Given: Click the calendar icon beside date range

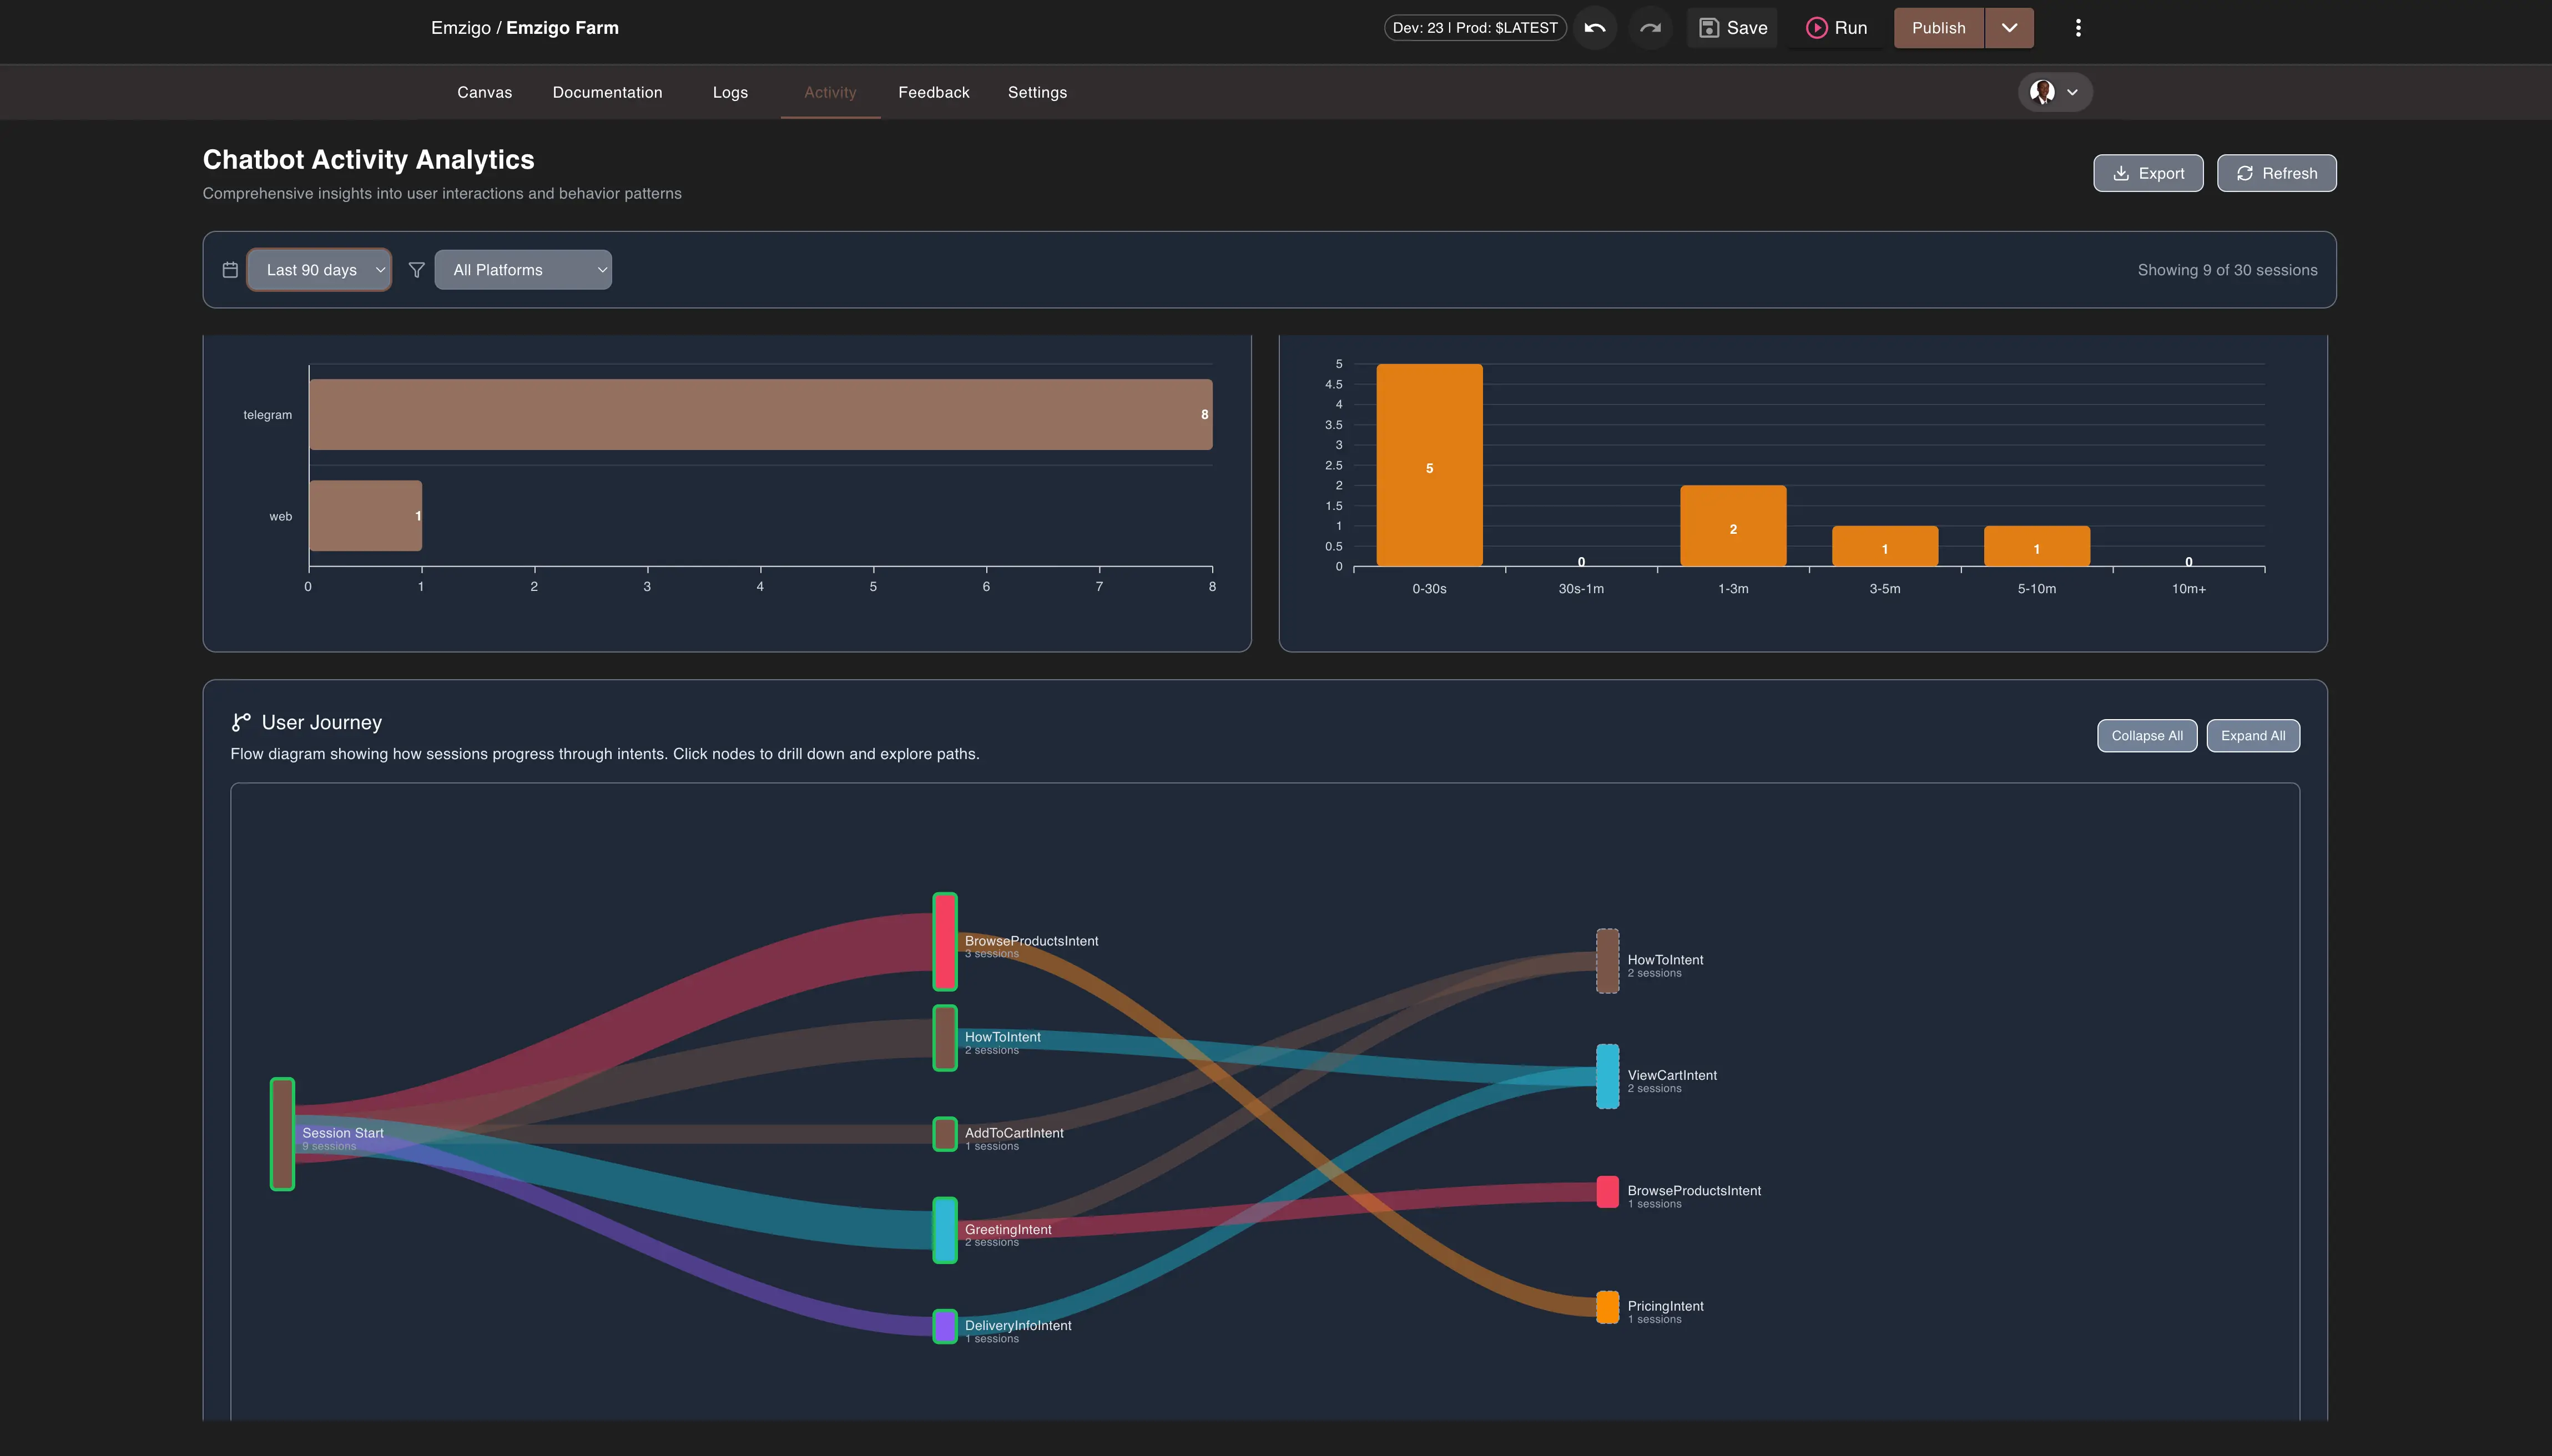Looking at the screenshot, I should point(230,270).
